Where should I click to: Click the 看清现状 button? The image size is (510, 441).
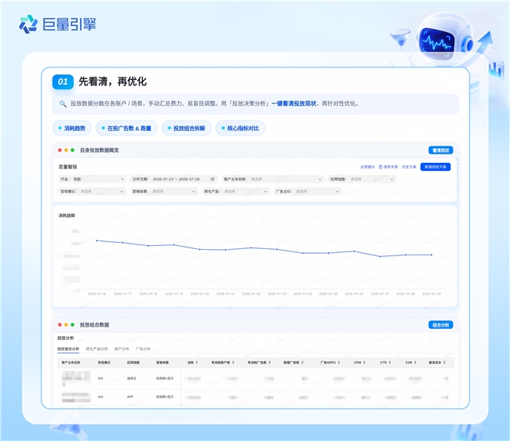[441, 150]
